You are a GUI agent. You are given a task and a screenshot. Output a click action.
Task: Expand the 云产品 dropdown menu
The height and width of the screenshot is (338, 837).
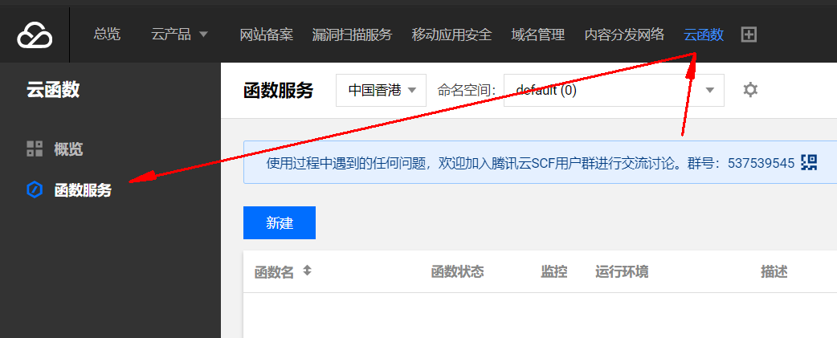(179, 35)
